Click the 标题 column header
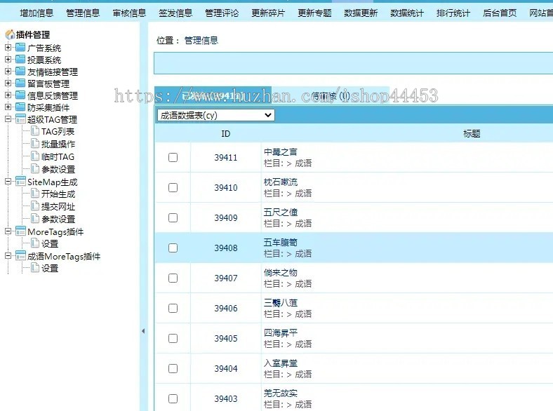The height and width of the screenshot is (411, 553). [472, 133]
